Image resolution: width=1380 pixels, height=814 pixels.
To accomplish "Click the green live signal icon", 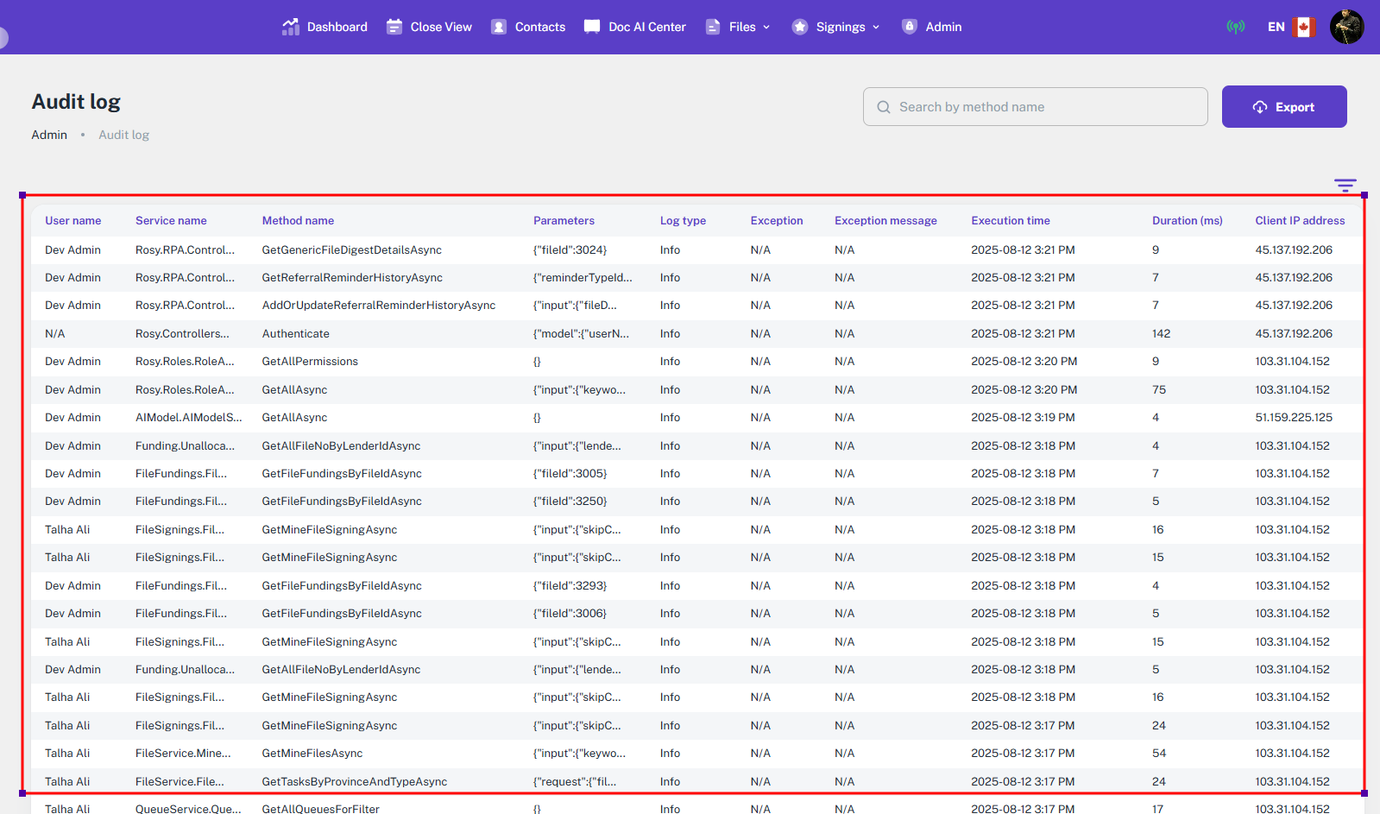I will tap(1236, 27).
